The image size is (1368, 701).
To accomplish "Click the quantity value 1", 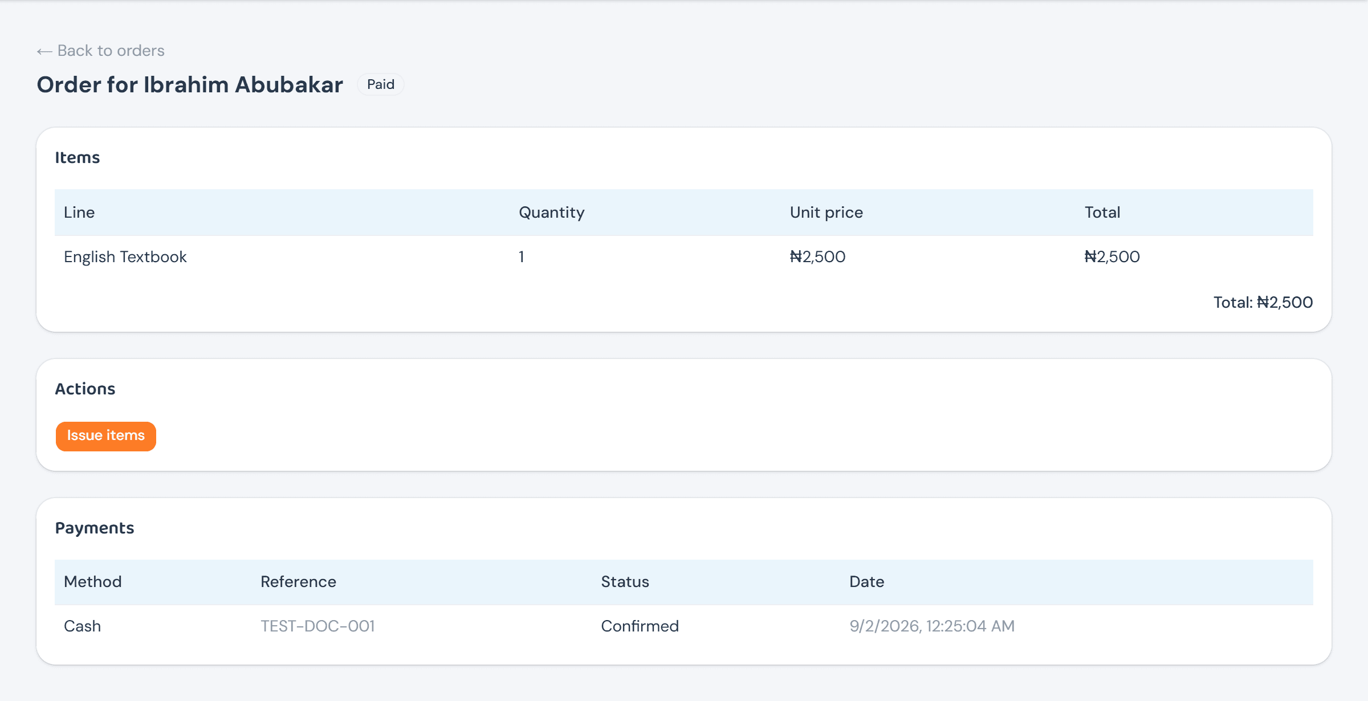I will 521,257.
